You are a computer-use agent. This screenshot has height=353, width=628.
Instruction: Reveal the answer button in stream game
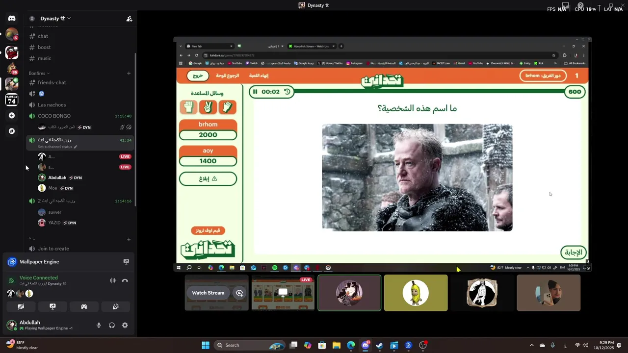[574, 252]
